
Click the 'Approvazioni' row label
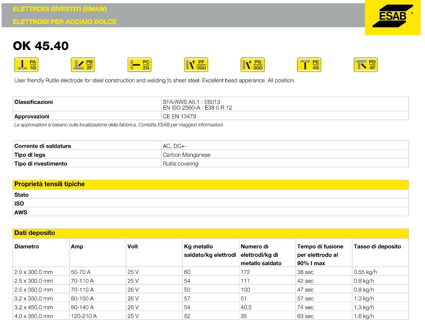[x=32, y=116]
